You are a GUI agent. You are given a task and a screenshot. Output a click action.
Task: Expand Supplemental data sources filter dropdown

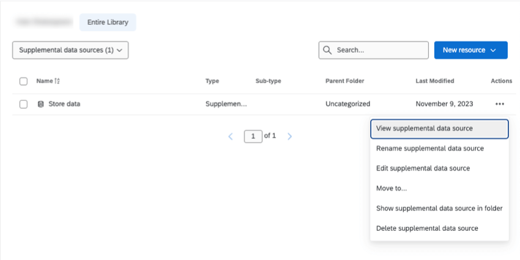pos(70,50)
